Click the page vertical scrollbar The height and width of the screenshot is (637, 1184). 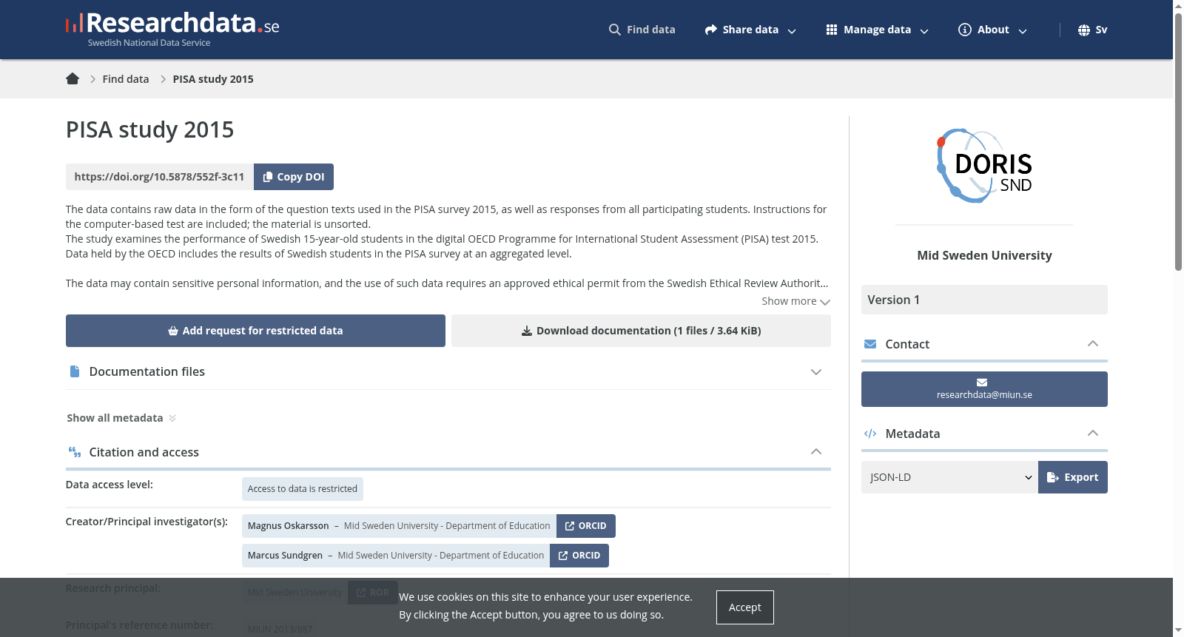tap(1178, 141)
